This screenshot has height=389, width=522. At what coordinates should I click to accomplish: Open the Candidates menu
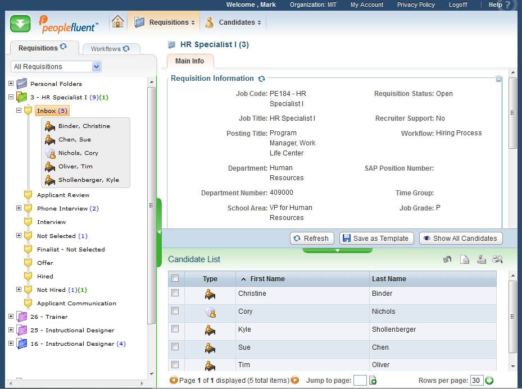point(233,22)
